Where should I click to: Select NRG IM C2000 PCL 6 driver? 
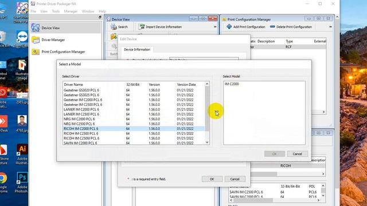coord(134,119)
